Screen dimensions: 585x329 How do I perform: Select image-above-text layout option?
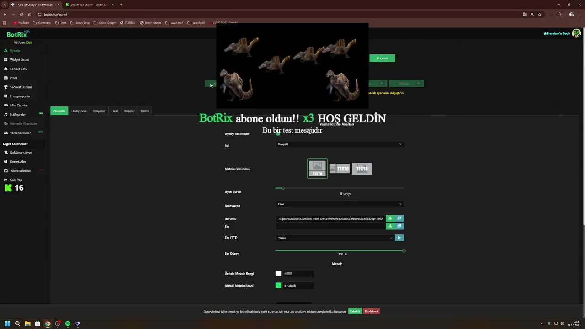[x=317, y=169]
